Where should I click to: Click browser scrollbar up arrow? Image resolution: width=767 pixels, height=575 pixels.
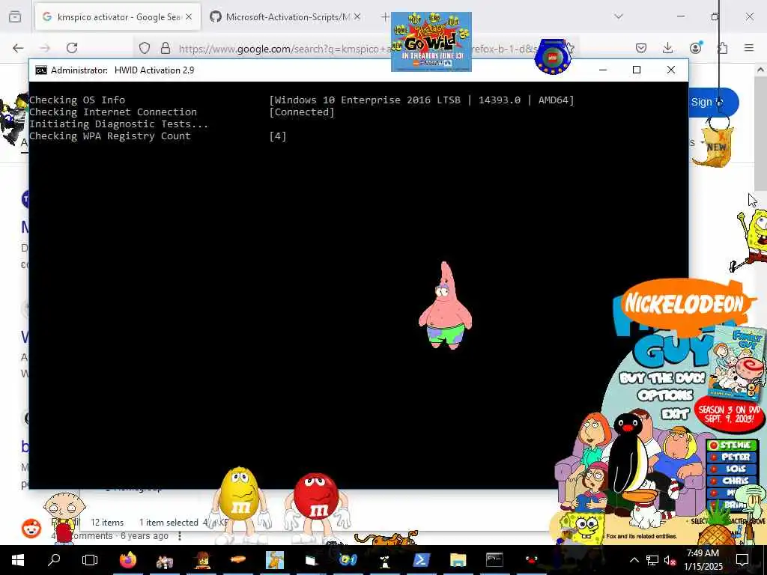click(760, 70)
